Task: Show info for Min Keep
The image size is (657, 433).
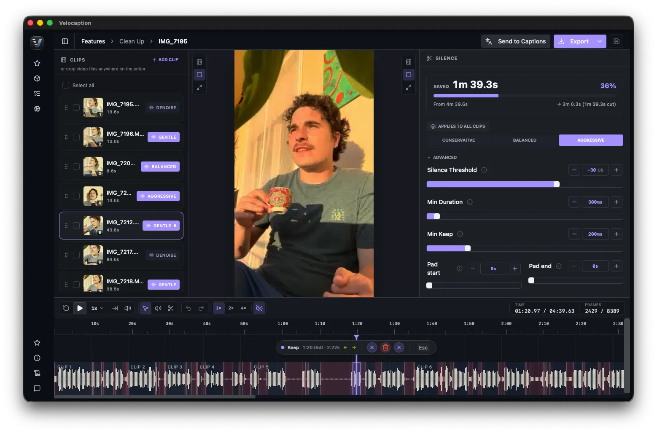Action: tap(460, 234)
